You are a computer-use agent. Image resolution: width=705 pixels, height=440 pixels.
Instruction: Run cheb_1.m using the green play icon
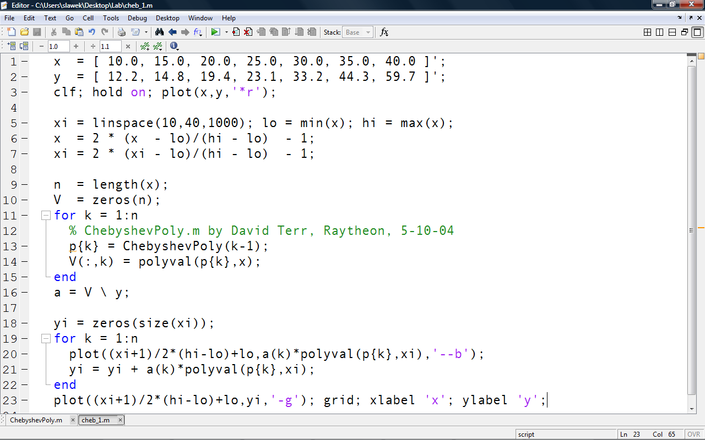(x=215, y=32)
